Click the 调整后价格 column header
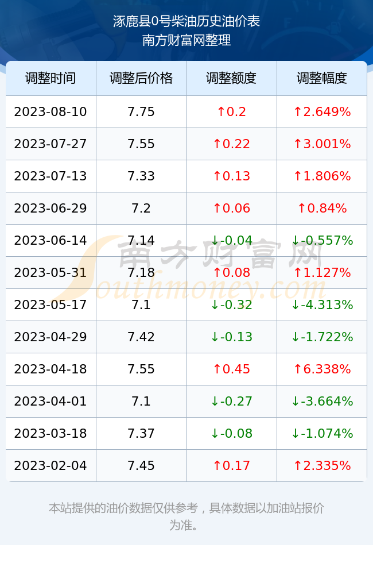373x563 pixels. click(141, 78)
